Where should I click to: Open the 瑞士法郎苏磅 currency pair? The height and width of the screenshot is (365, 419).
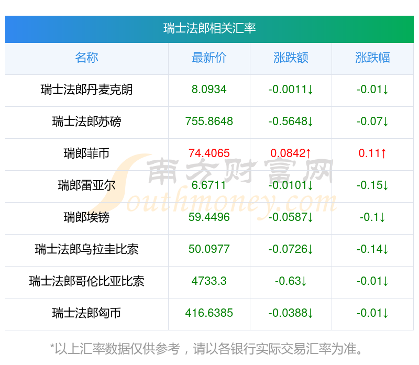[86, 121]
